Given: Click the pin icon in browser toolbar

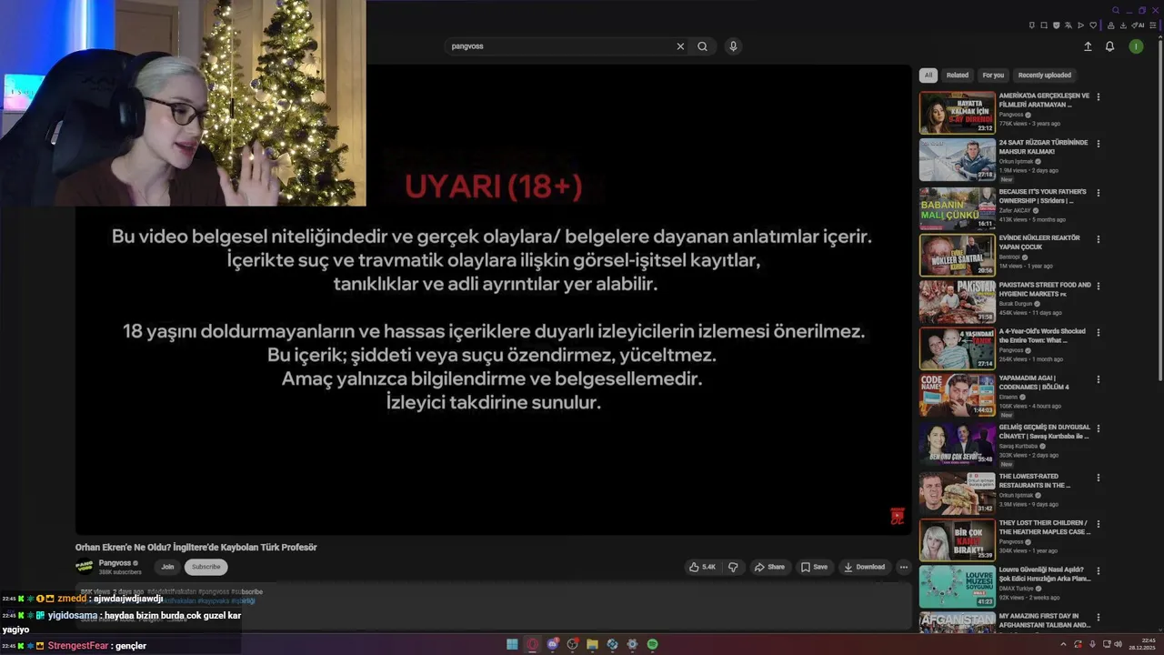Looking at the screenshot, I should point(1032,25).
